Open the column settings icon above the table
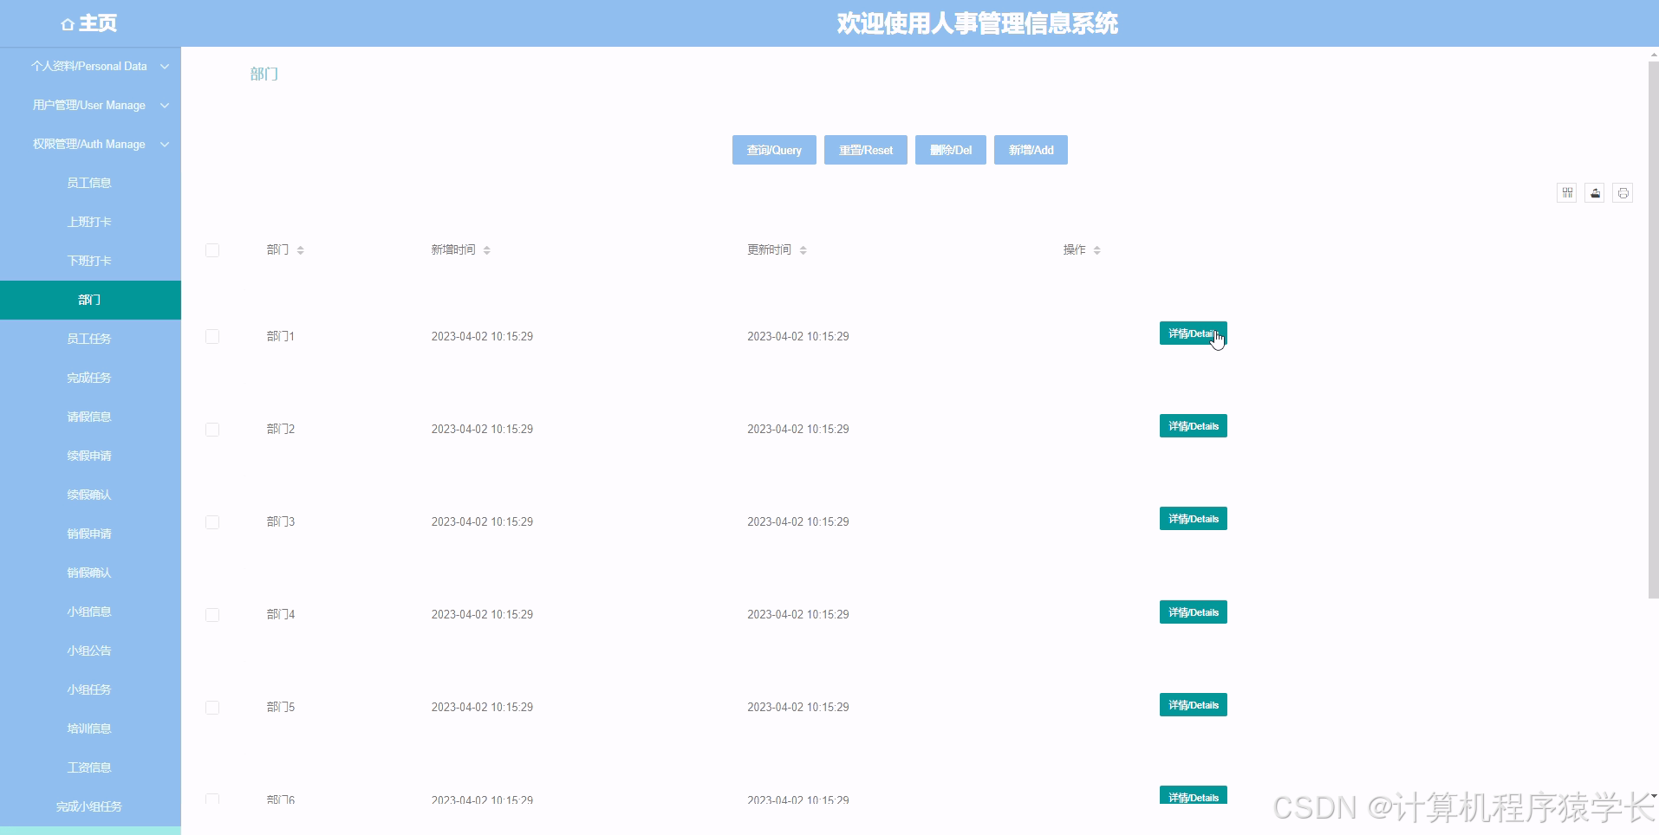 coord(1567,192)
